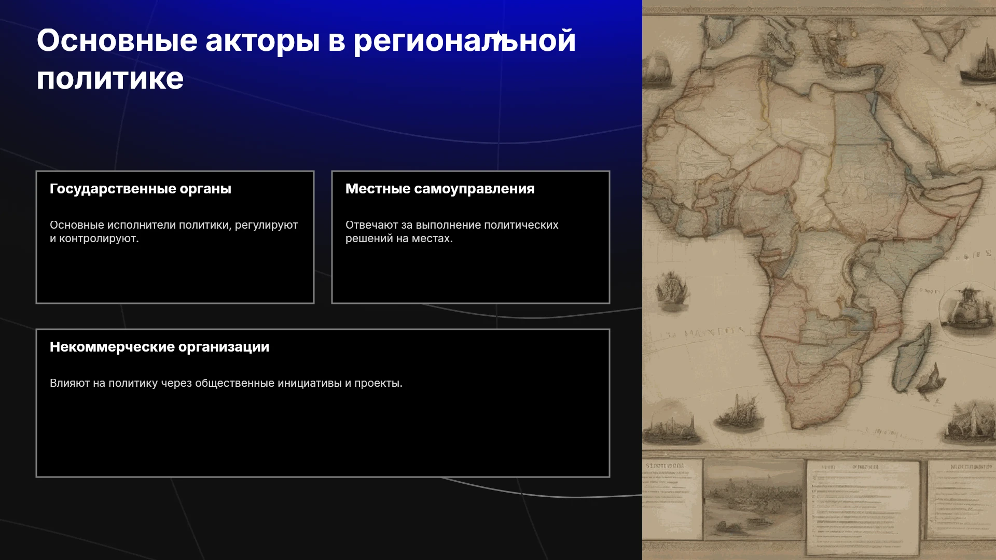Screen dimensions: 996x560
Task: Click the slide title 'Основные акторы в региональной политике'
Action: [306, 59]
